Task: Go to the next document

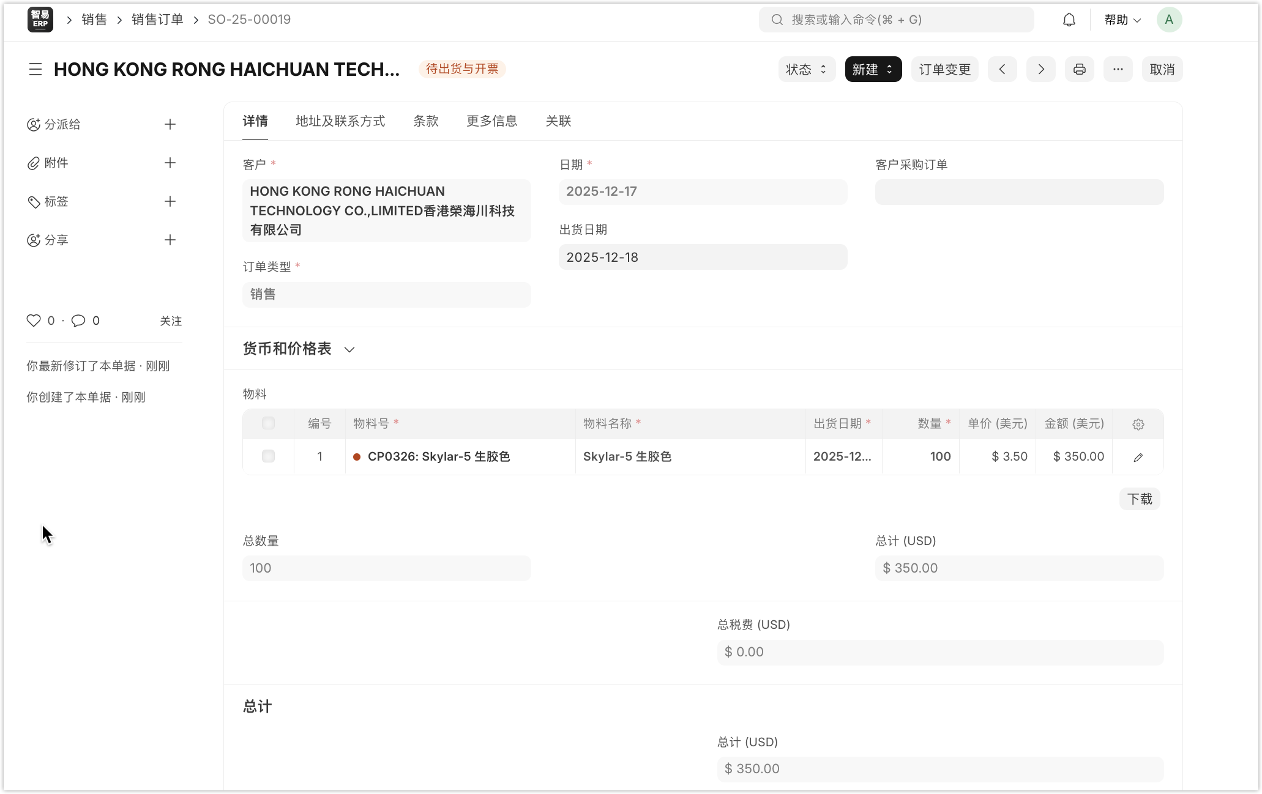Action: tap(1040, 69)
